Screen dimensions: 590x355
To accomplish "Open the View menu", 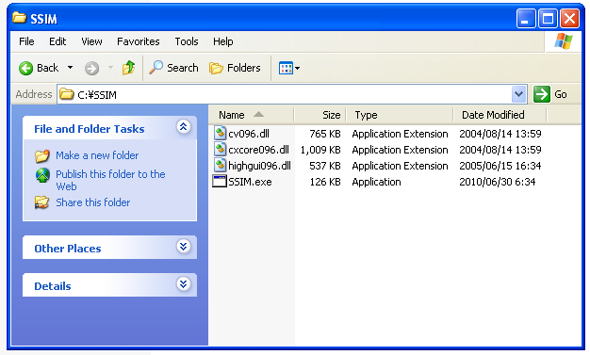I will click(91, 41).
